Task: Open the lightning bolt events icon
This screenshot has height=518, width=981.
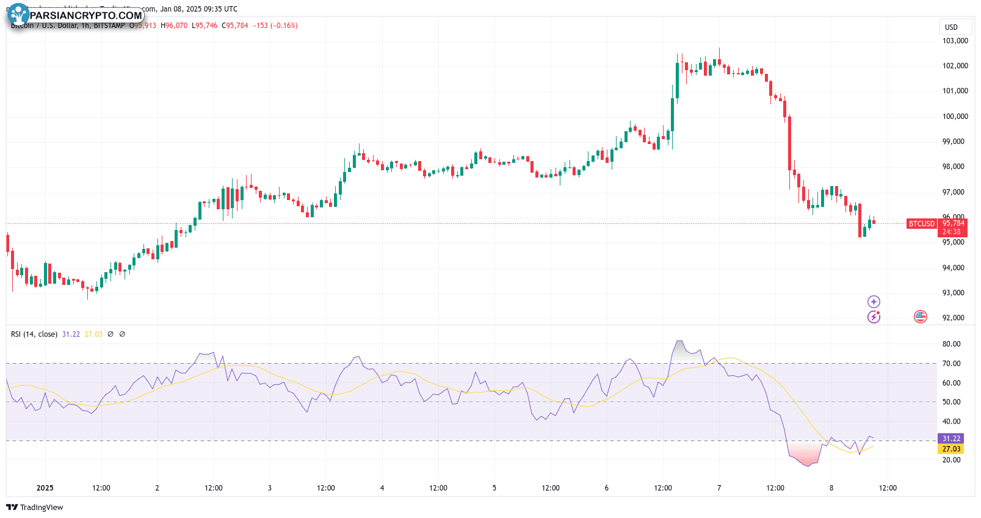Action: click(x=874, y=317)
